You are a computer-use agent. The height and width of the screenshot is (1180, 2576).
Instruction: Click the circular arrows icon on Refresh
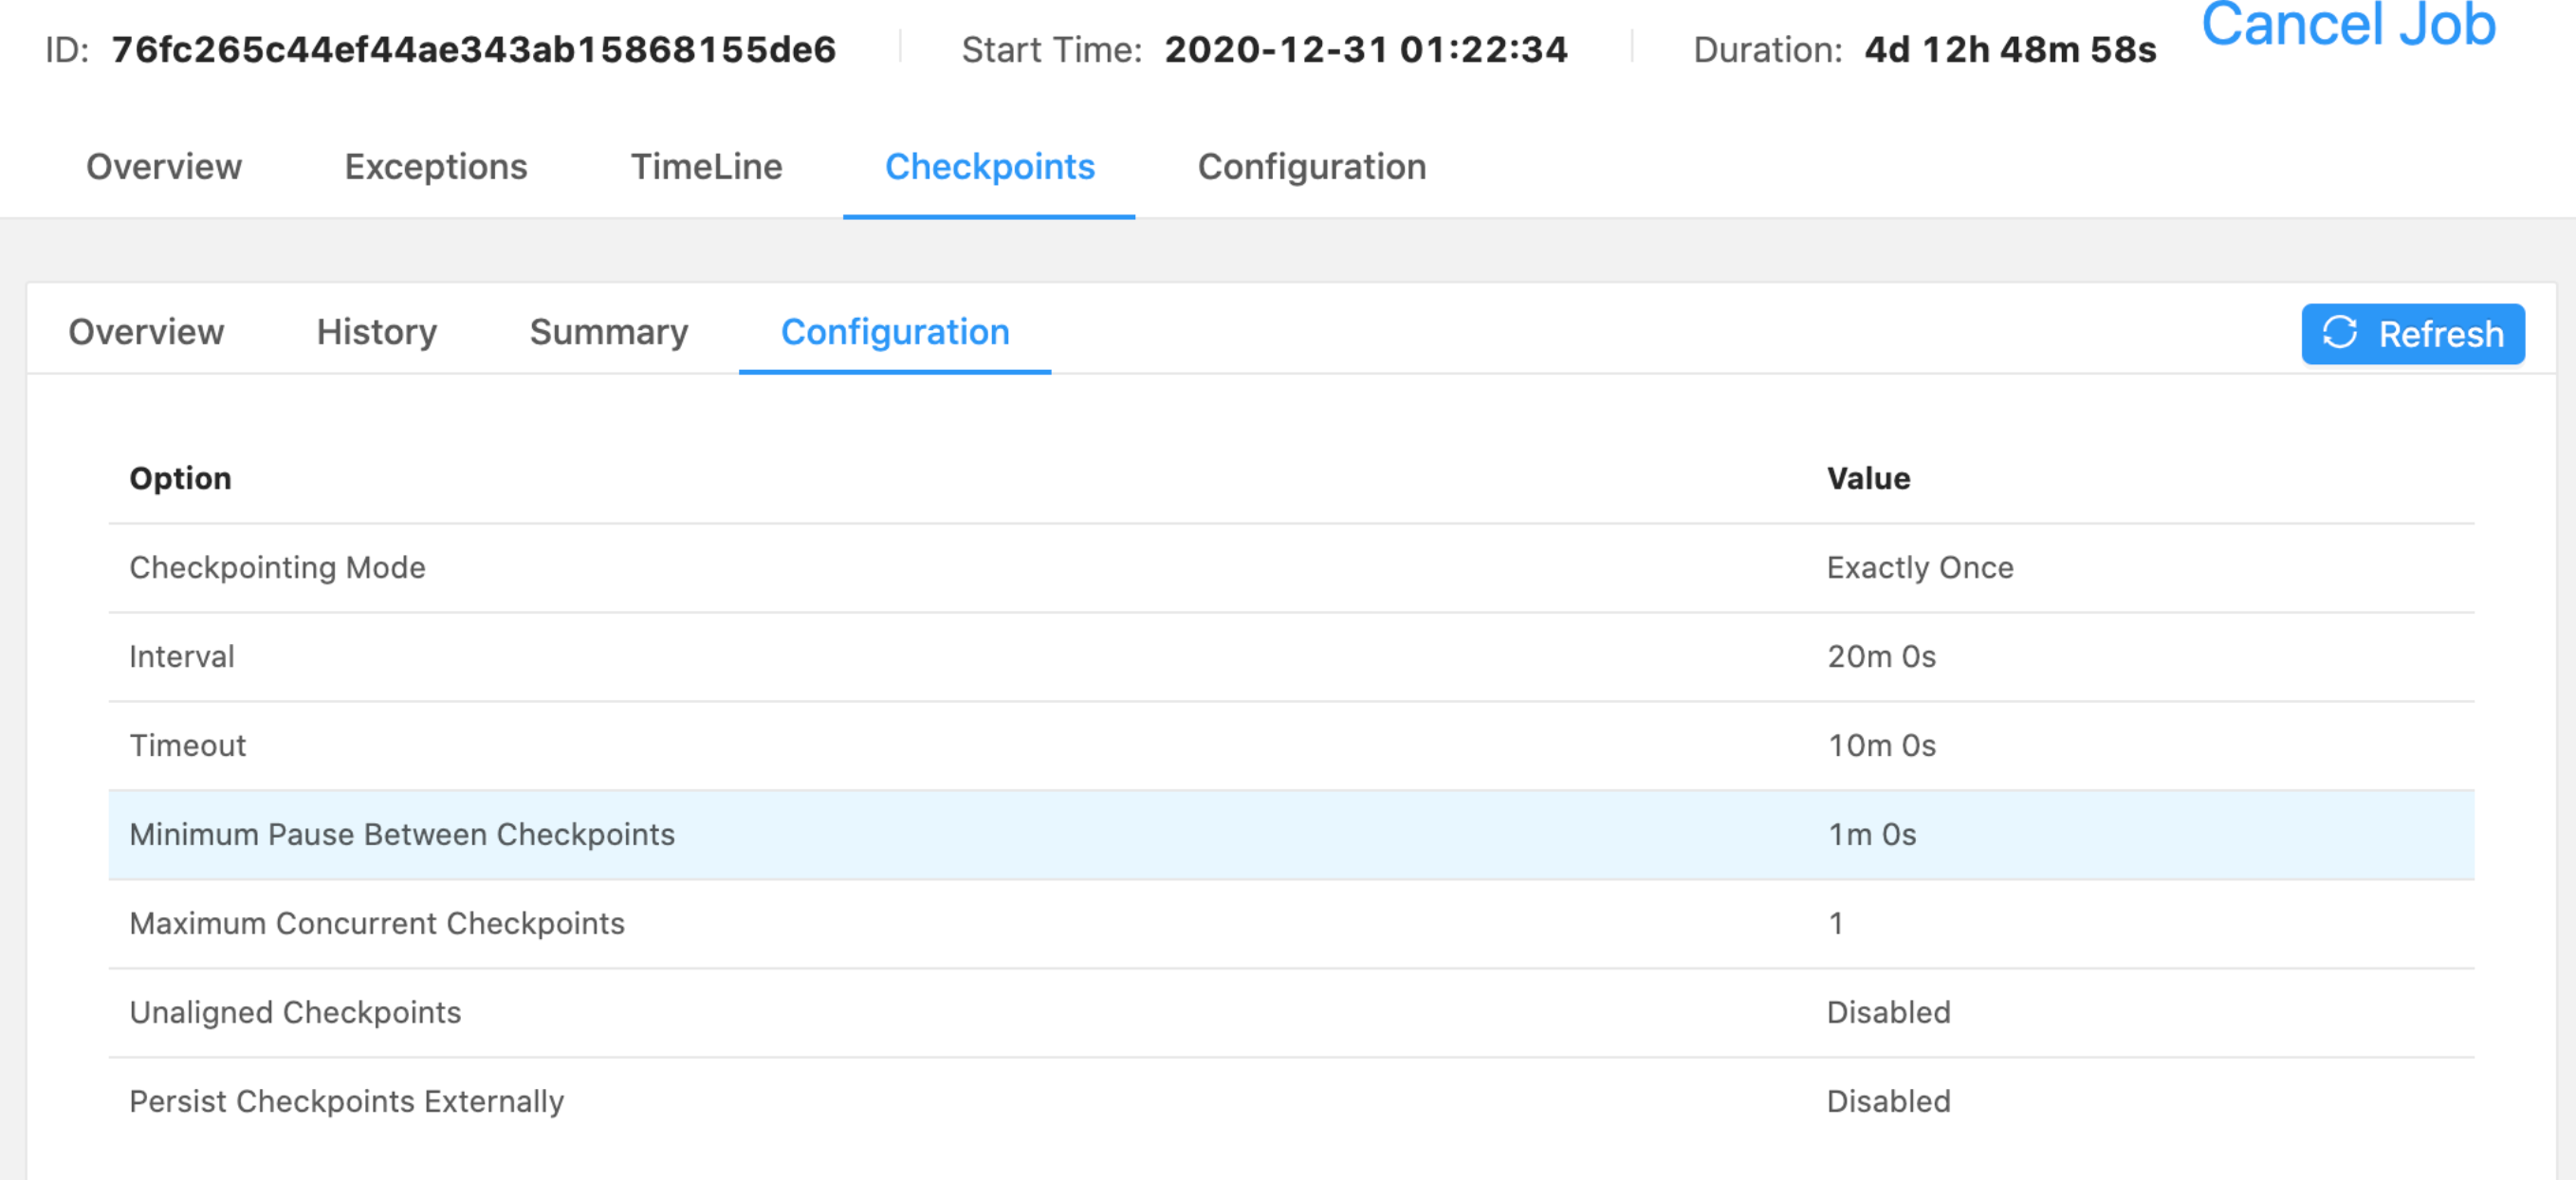click(x=2339, y=333)
